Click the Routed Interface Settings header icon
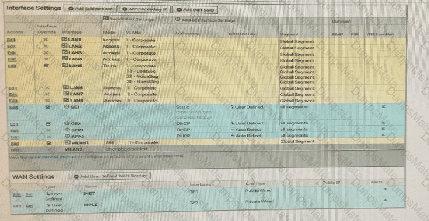This screenshot has height=221, width=429. pos(177,19)
